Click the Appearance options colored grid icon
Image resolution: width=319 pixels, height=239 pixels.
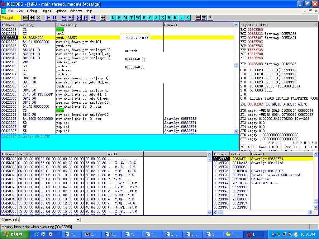point(204,18)
